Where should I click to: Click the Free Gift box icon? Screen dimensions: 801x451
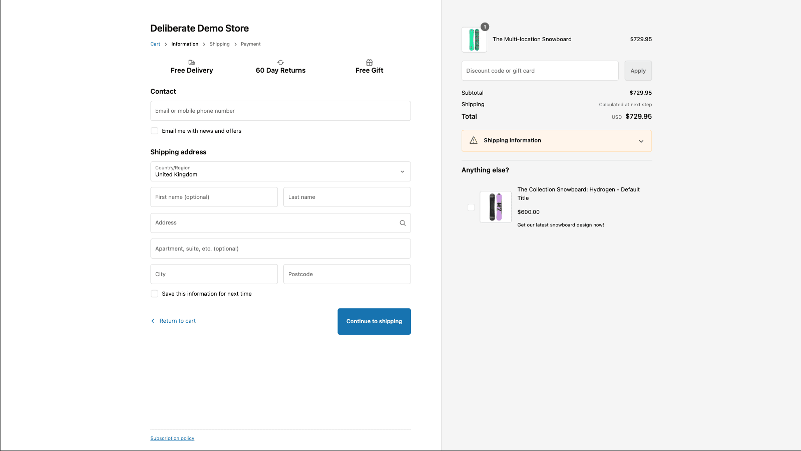(369, 62)
